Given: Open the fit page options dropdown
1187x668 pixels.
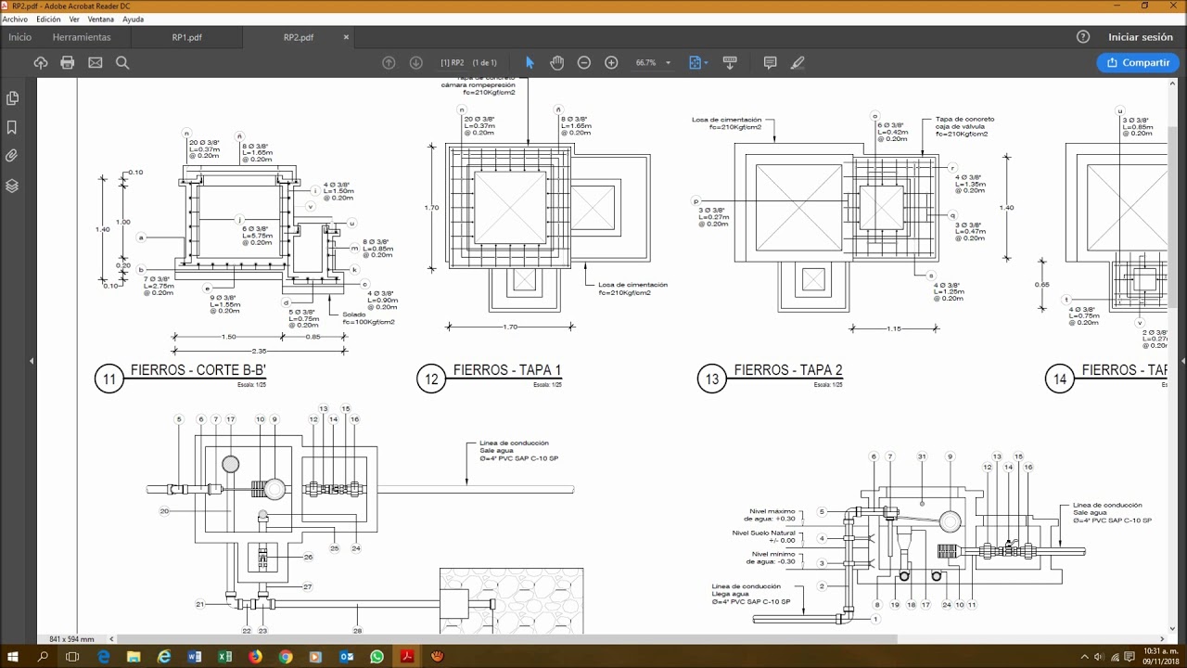Looking at the screenshot, I should (698, 62).
